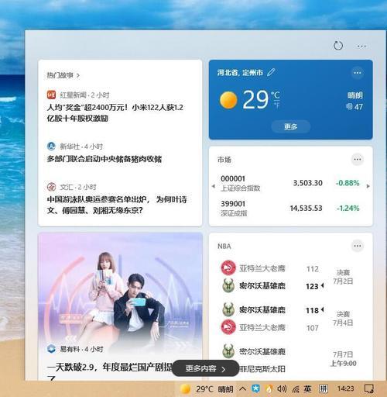
Task: Click the volume speaker icon in the taskbar
Action: (x=282, y=388)
